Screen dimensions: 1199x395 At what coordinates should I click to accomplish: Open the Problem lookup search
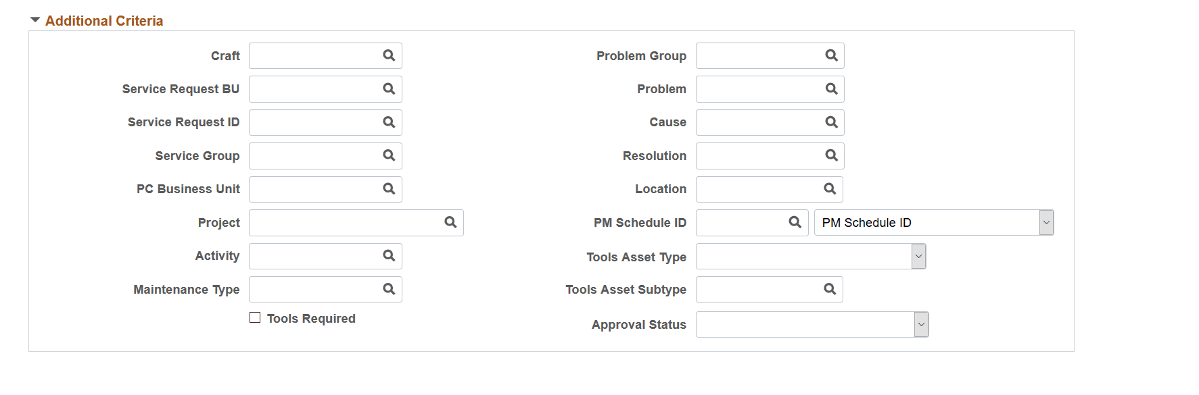(x=830, y=88)
